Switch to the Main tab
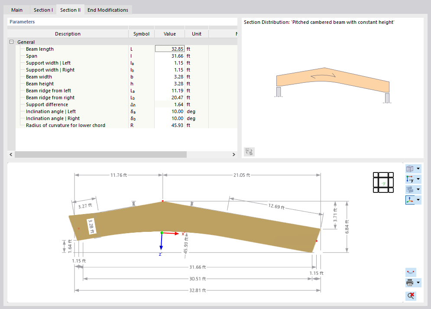431x309 pixels. pyautogui.click(x=16, y=10)
